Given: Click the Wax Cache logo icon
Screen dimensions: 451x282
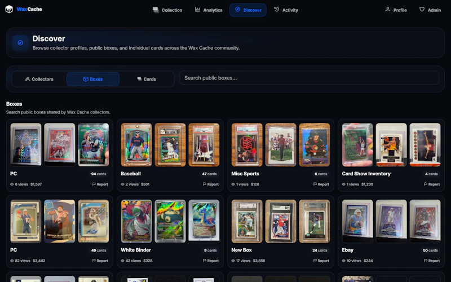Looking at the screenshot, I should coord(9,9).
